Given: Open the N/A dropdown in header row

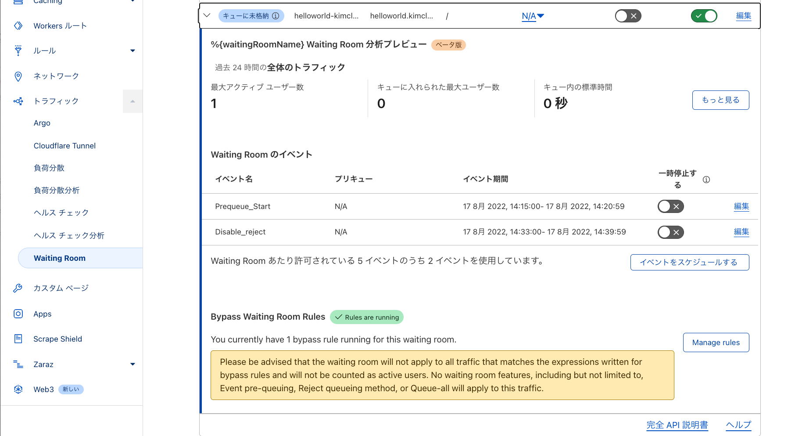Looking at the screenshot, I should (533, 16).
